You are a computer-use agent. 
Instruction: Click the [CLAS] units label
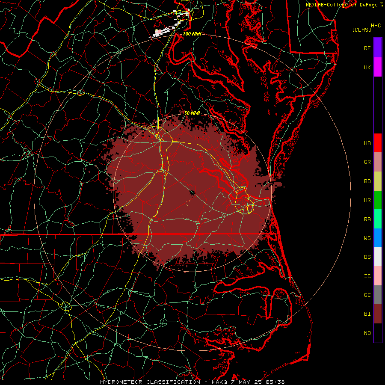[361, 30]
